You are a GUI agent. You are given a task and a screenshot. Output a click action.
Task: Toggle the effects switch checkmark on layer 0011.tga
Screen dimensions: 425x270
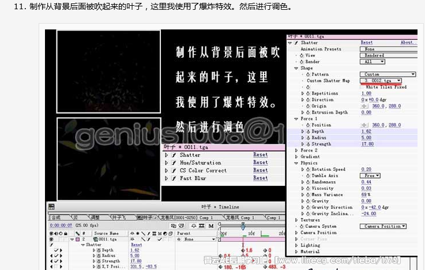(x=160, y=239)
